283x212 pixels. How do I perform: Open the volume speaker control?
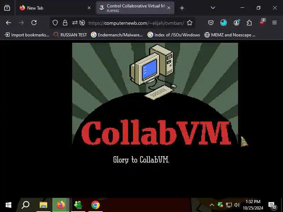(237, 205)
